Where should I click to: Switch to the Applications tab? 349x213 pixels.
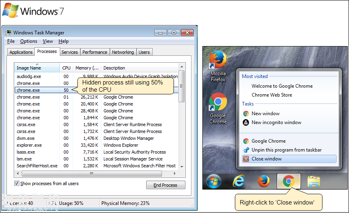[x=21, y=52]
